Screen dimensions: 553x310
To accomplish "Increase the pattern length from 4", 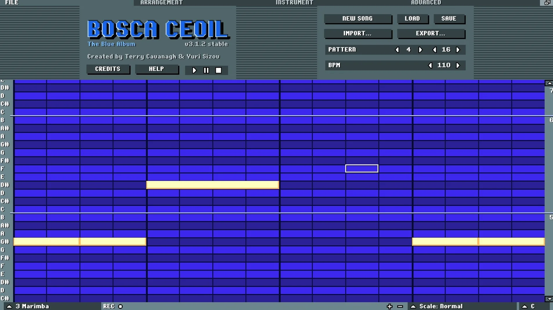I will point(420,50).
